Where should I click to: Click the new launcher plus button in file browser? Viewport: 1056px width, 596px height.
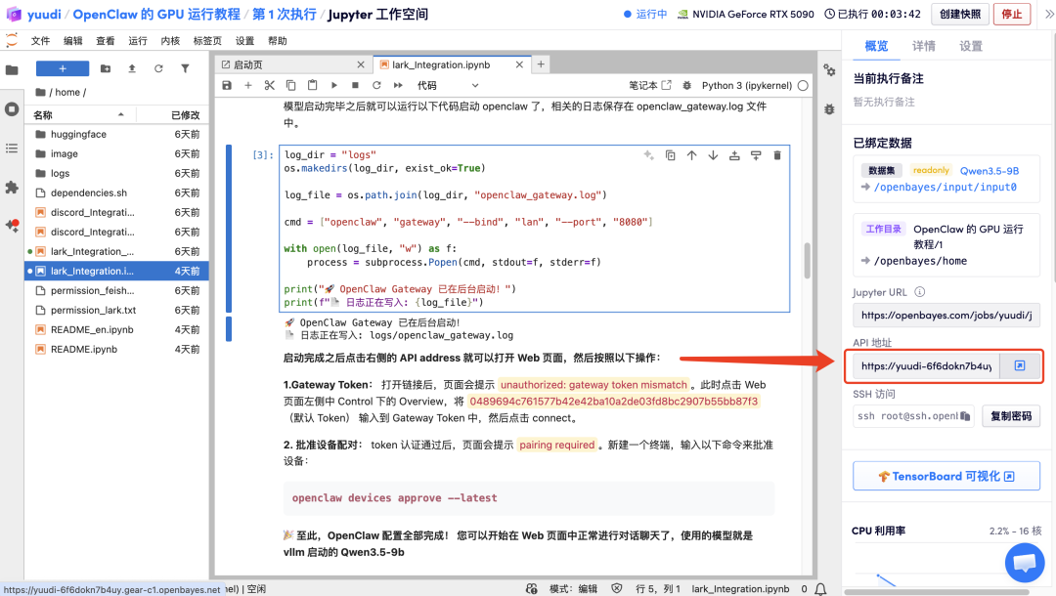click(x=63, y=68)
